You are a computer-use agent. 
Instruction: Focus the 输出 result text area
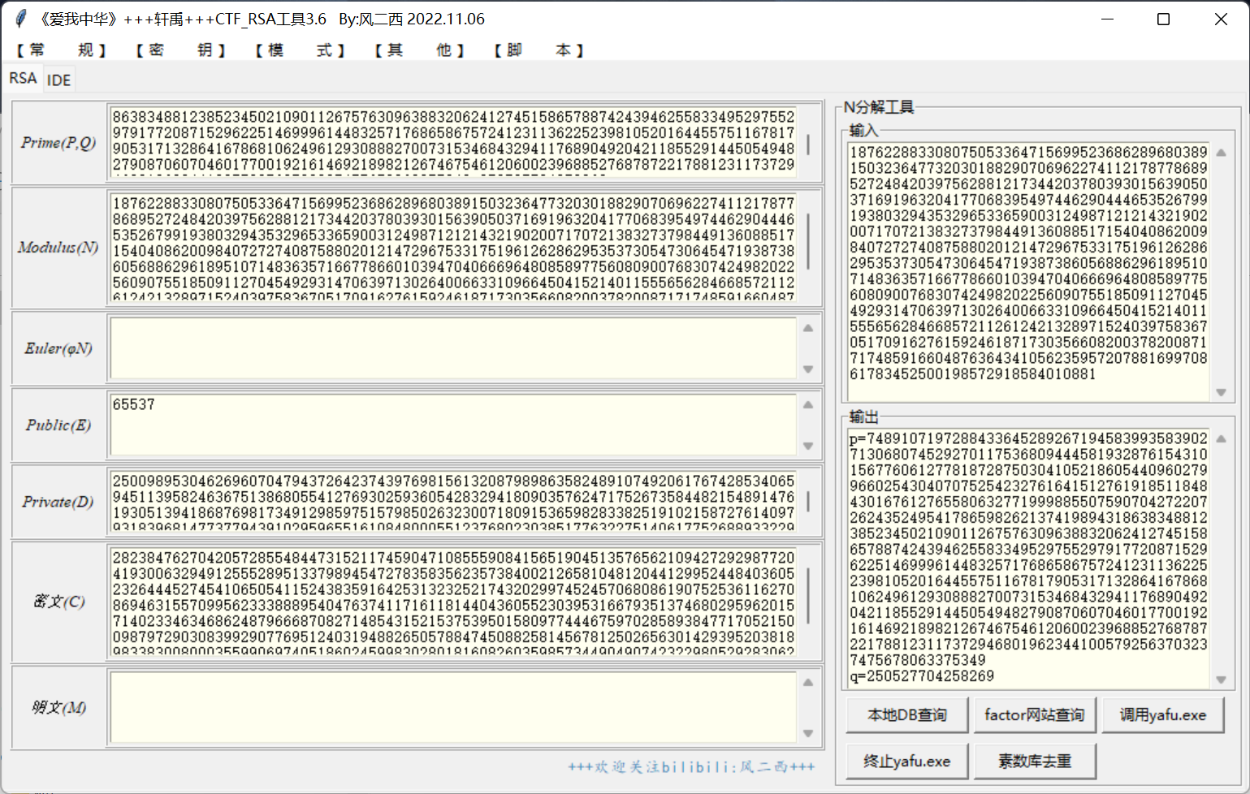1028,557
